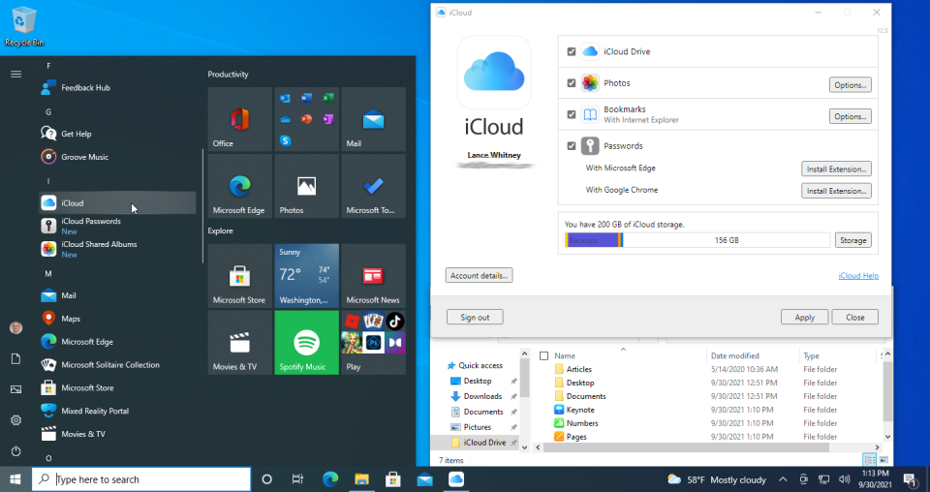Screen dimensions: 930x492
Task: Toggle the Passwords checkbox
Action: point(572,146)
